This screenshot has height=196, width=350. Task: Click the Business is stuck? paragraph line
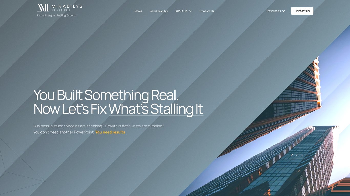tap(99, 126)
